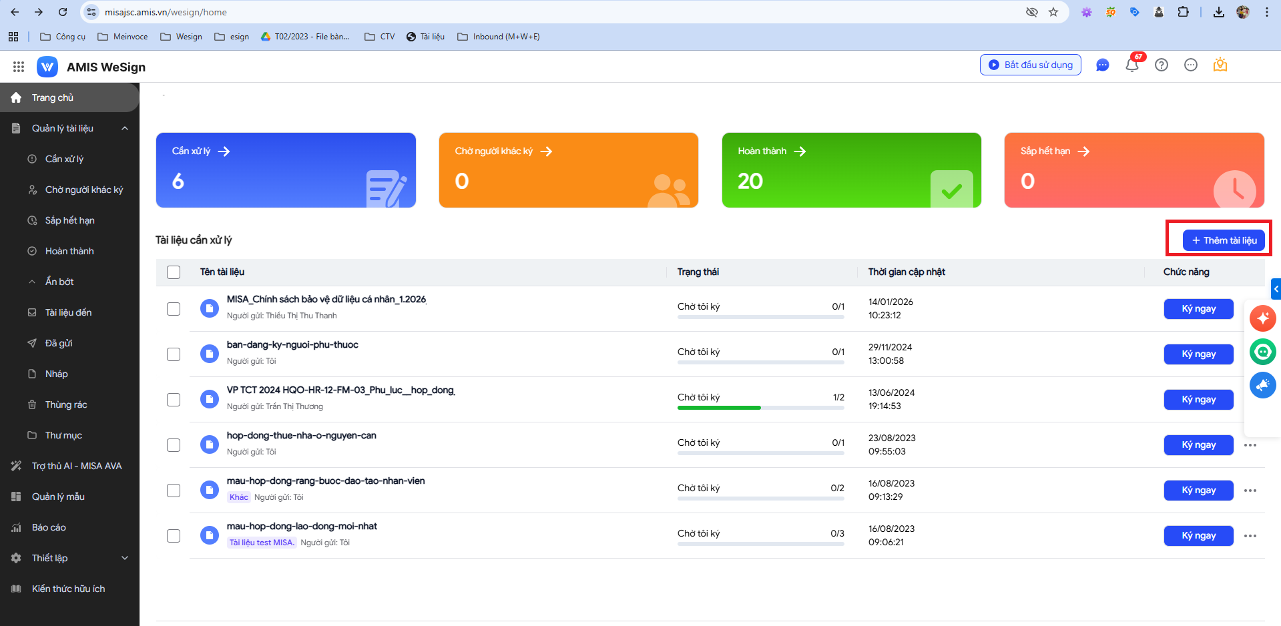Open the notifications bell icon
The height and width of the screenshot is (626, 1281).
click(1131, 65)
